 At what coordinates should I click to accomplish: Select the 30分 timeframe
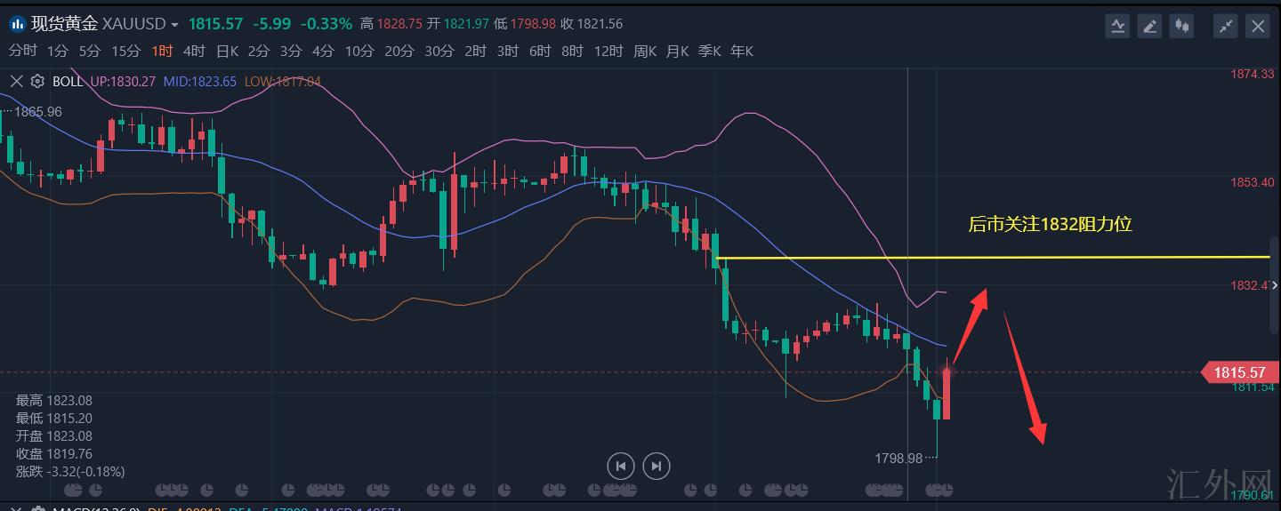[x=439, y=52]
